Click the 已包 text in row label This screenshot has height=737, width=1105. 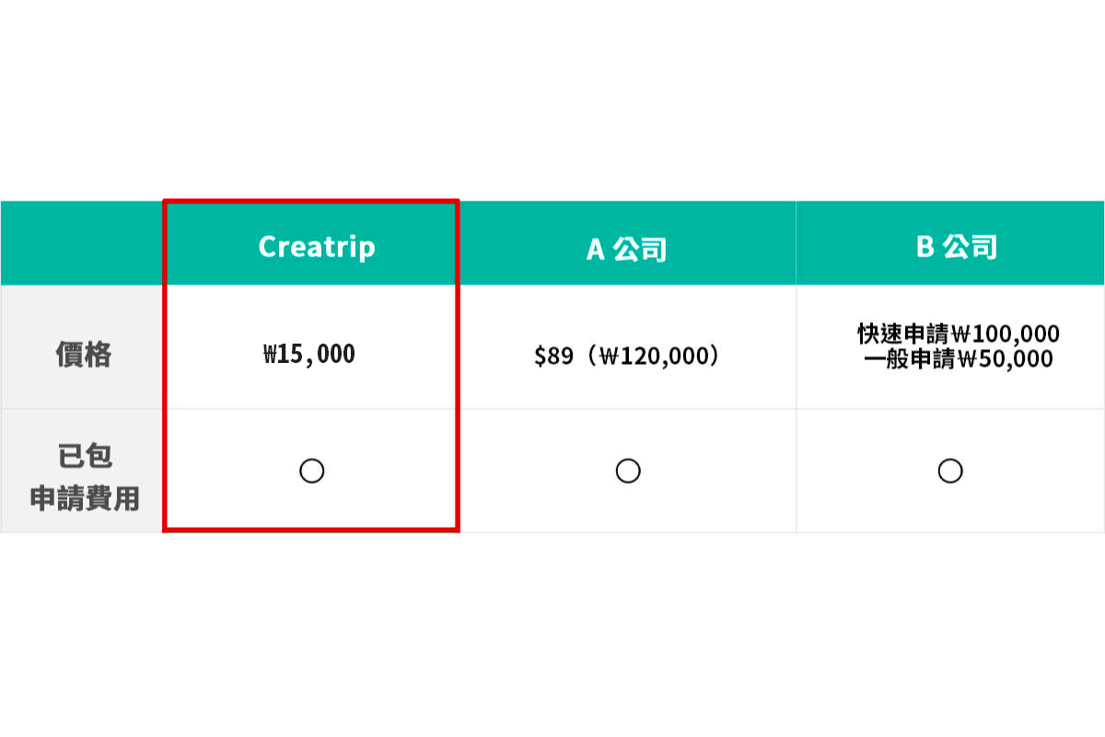pos(85,456)
